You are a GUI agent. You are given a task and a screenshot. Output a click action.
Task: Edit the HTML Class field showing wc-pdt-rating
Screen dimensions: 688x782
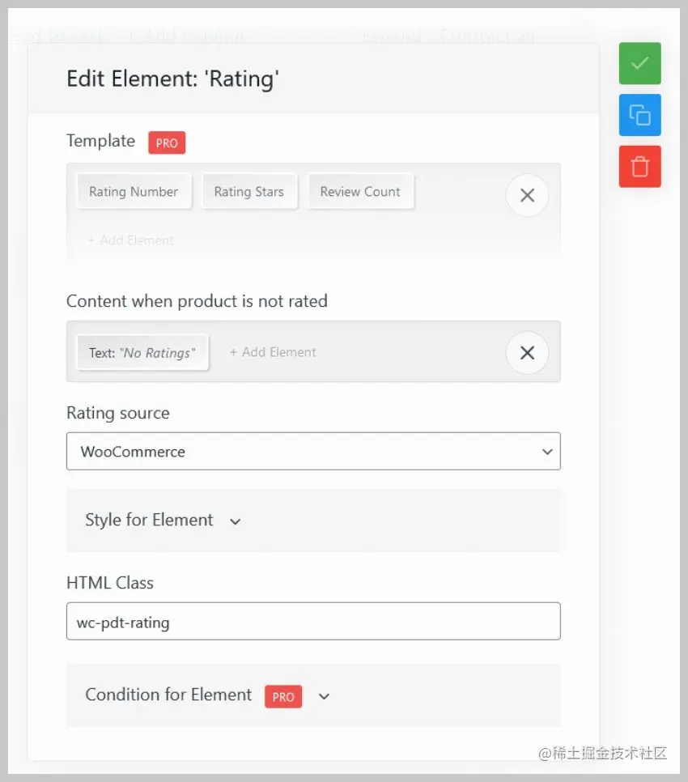[313, 622]
